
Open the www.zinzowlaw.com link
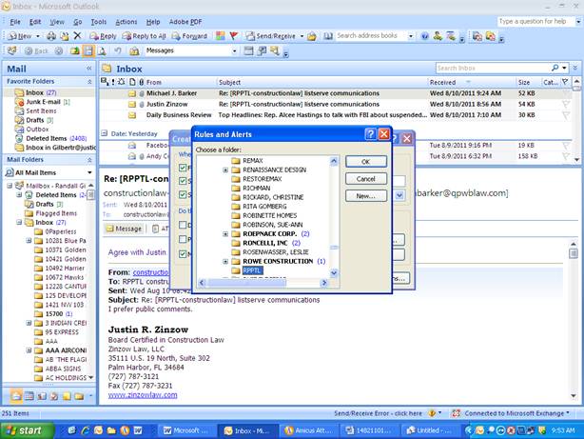[x=143, y=394]
